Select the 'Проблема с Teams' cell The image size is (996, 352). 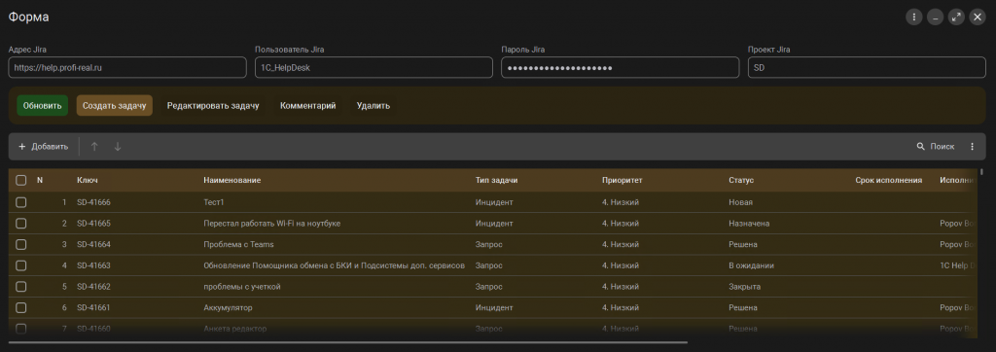coord(239,245)
